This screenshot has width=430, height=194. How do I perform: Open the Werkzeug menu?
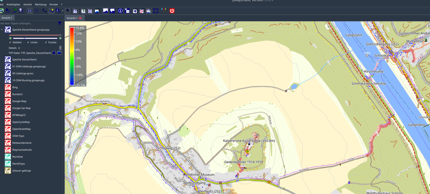[41, 4]
